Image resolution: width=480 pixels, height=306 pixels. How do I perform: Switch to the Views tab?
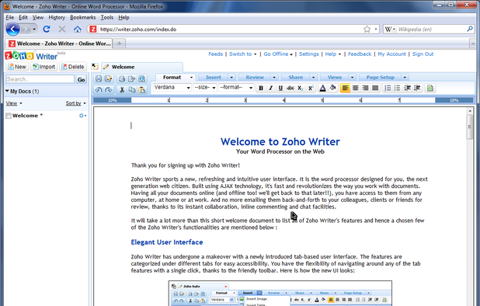coord(335,78)
